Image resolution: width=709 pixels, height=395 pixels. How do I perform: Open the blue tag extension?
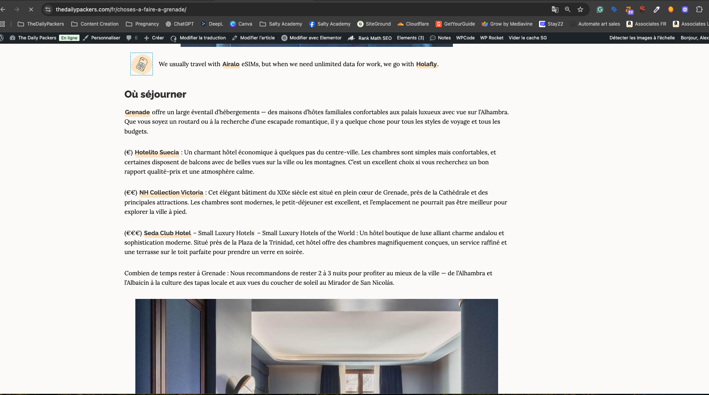pos(614,9)
